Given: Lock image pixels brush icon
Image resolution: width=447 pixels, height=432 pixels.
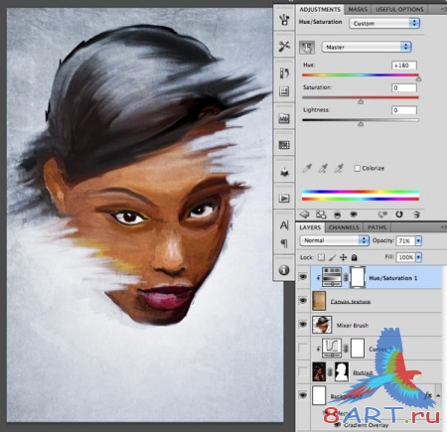Looking at the screenshot, I should [333, 257].
